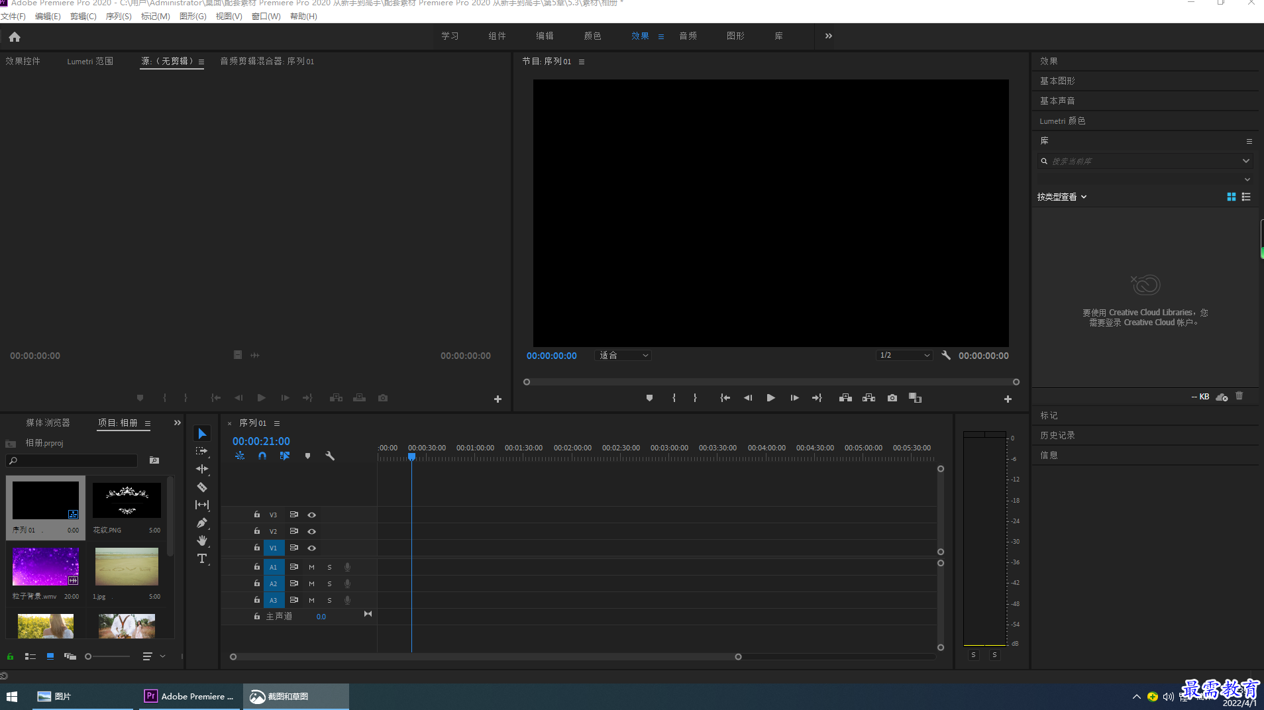Click Go to Out point in Program monitor

pyautogui.click(x=817, y=398)
